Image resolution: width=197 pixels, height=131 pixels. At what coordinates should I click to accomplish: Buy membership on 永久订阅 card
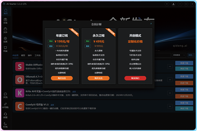click(x=98, y=78)
